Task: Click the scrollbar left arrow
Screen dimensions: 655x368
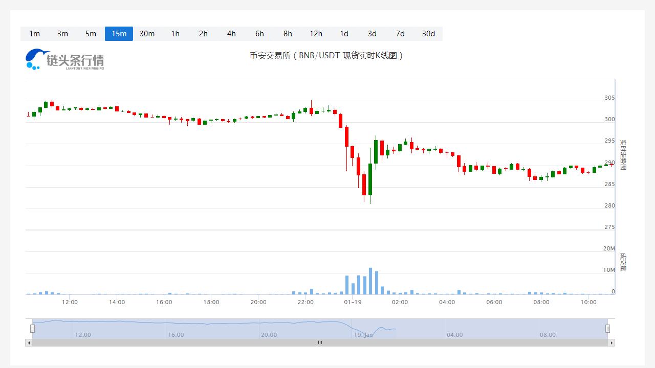Action: [29, 343]
